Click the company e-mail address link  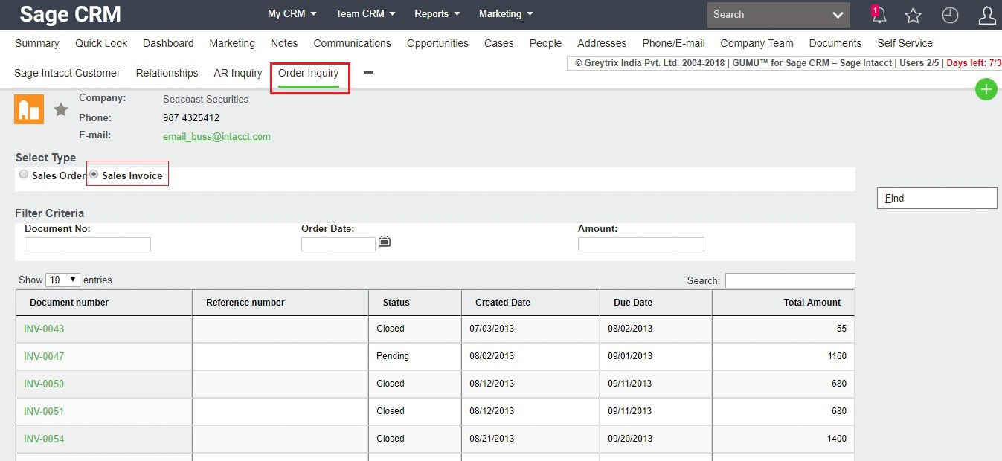(216, 136)
